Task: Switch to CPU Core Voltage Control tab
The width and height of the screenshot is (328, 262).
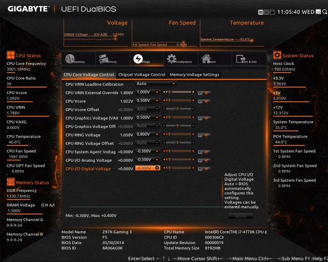Action: (89, 75)
